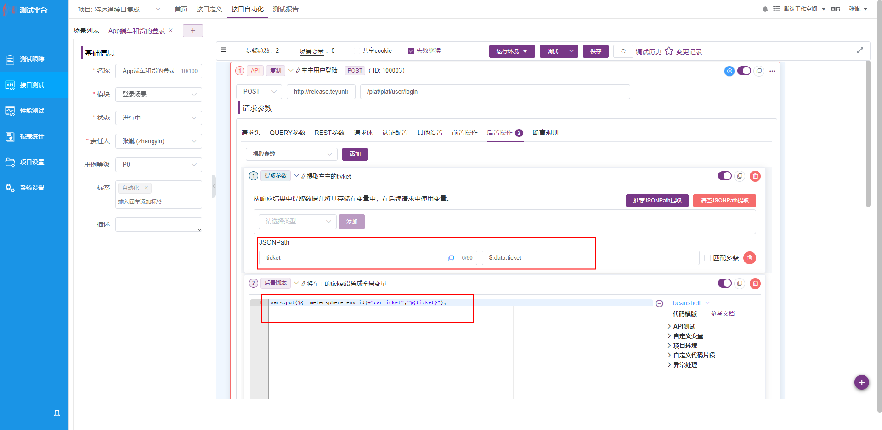Screen dimensions: 882x430
Task: Copy the 提取车主的tivket post-action
Action: tap(740, 176)
